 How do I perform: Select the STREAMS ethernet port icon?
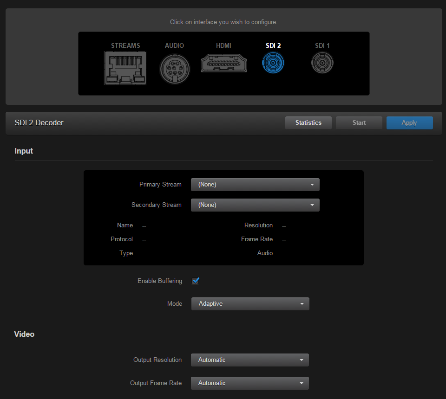pos(125,68)
